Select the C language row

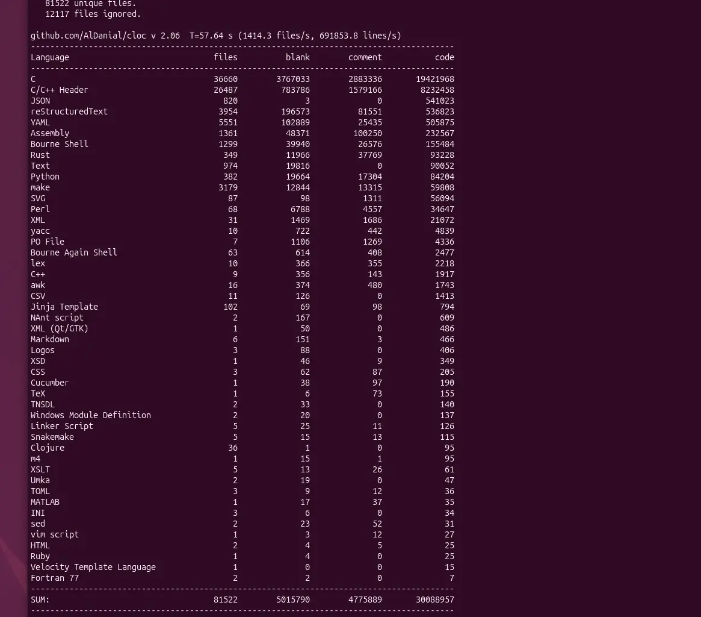click(33, 79)
